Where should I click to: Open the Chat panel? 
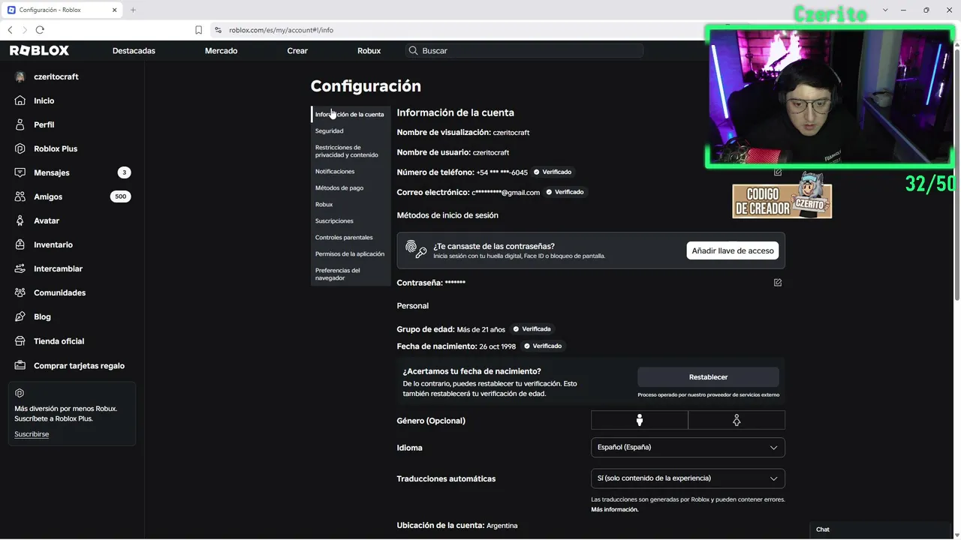tap(880, 529)
